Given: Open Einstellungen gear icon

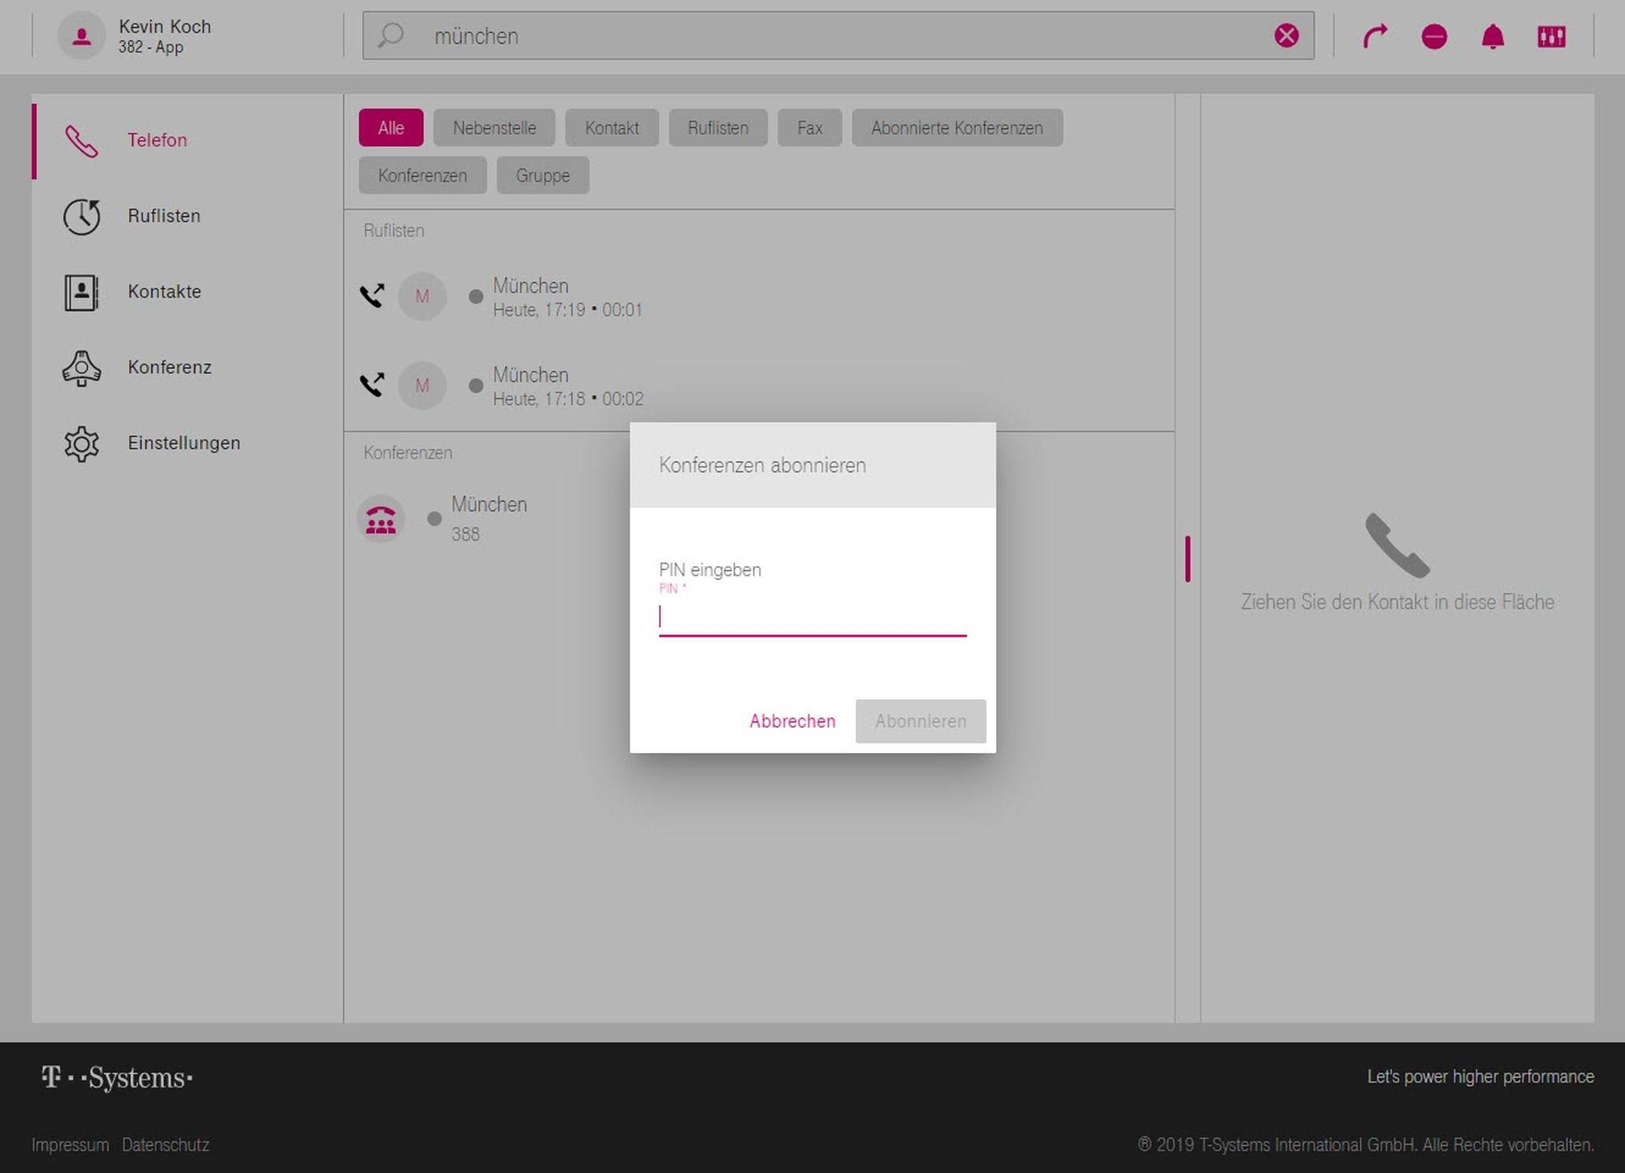Looking at the screenshot, I should (81, 444).
